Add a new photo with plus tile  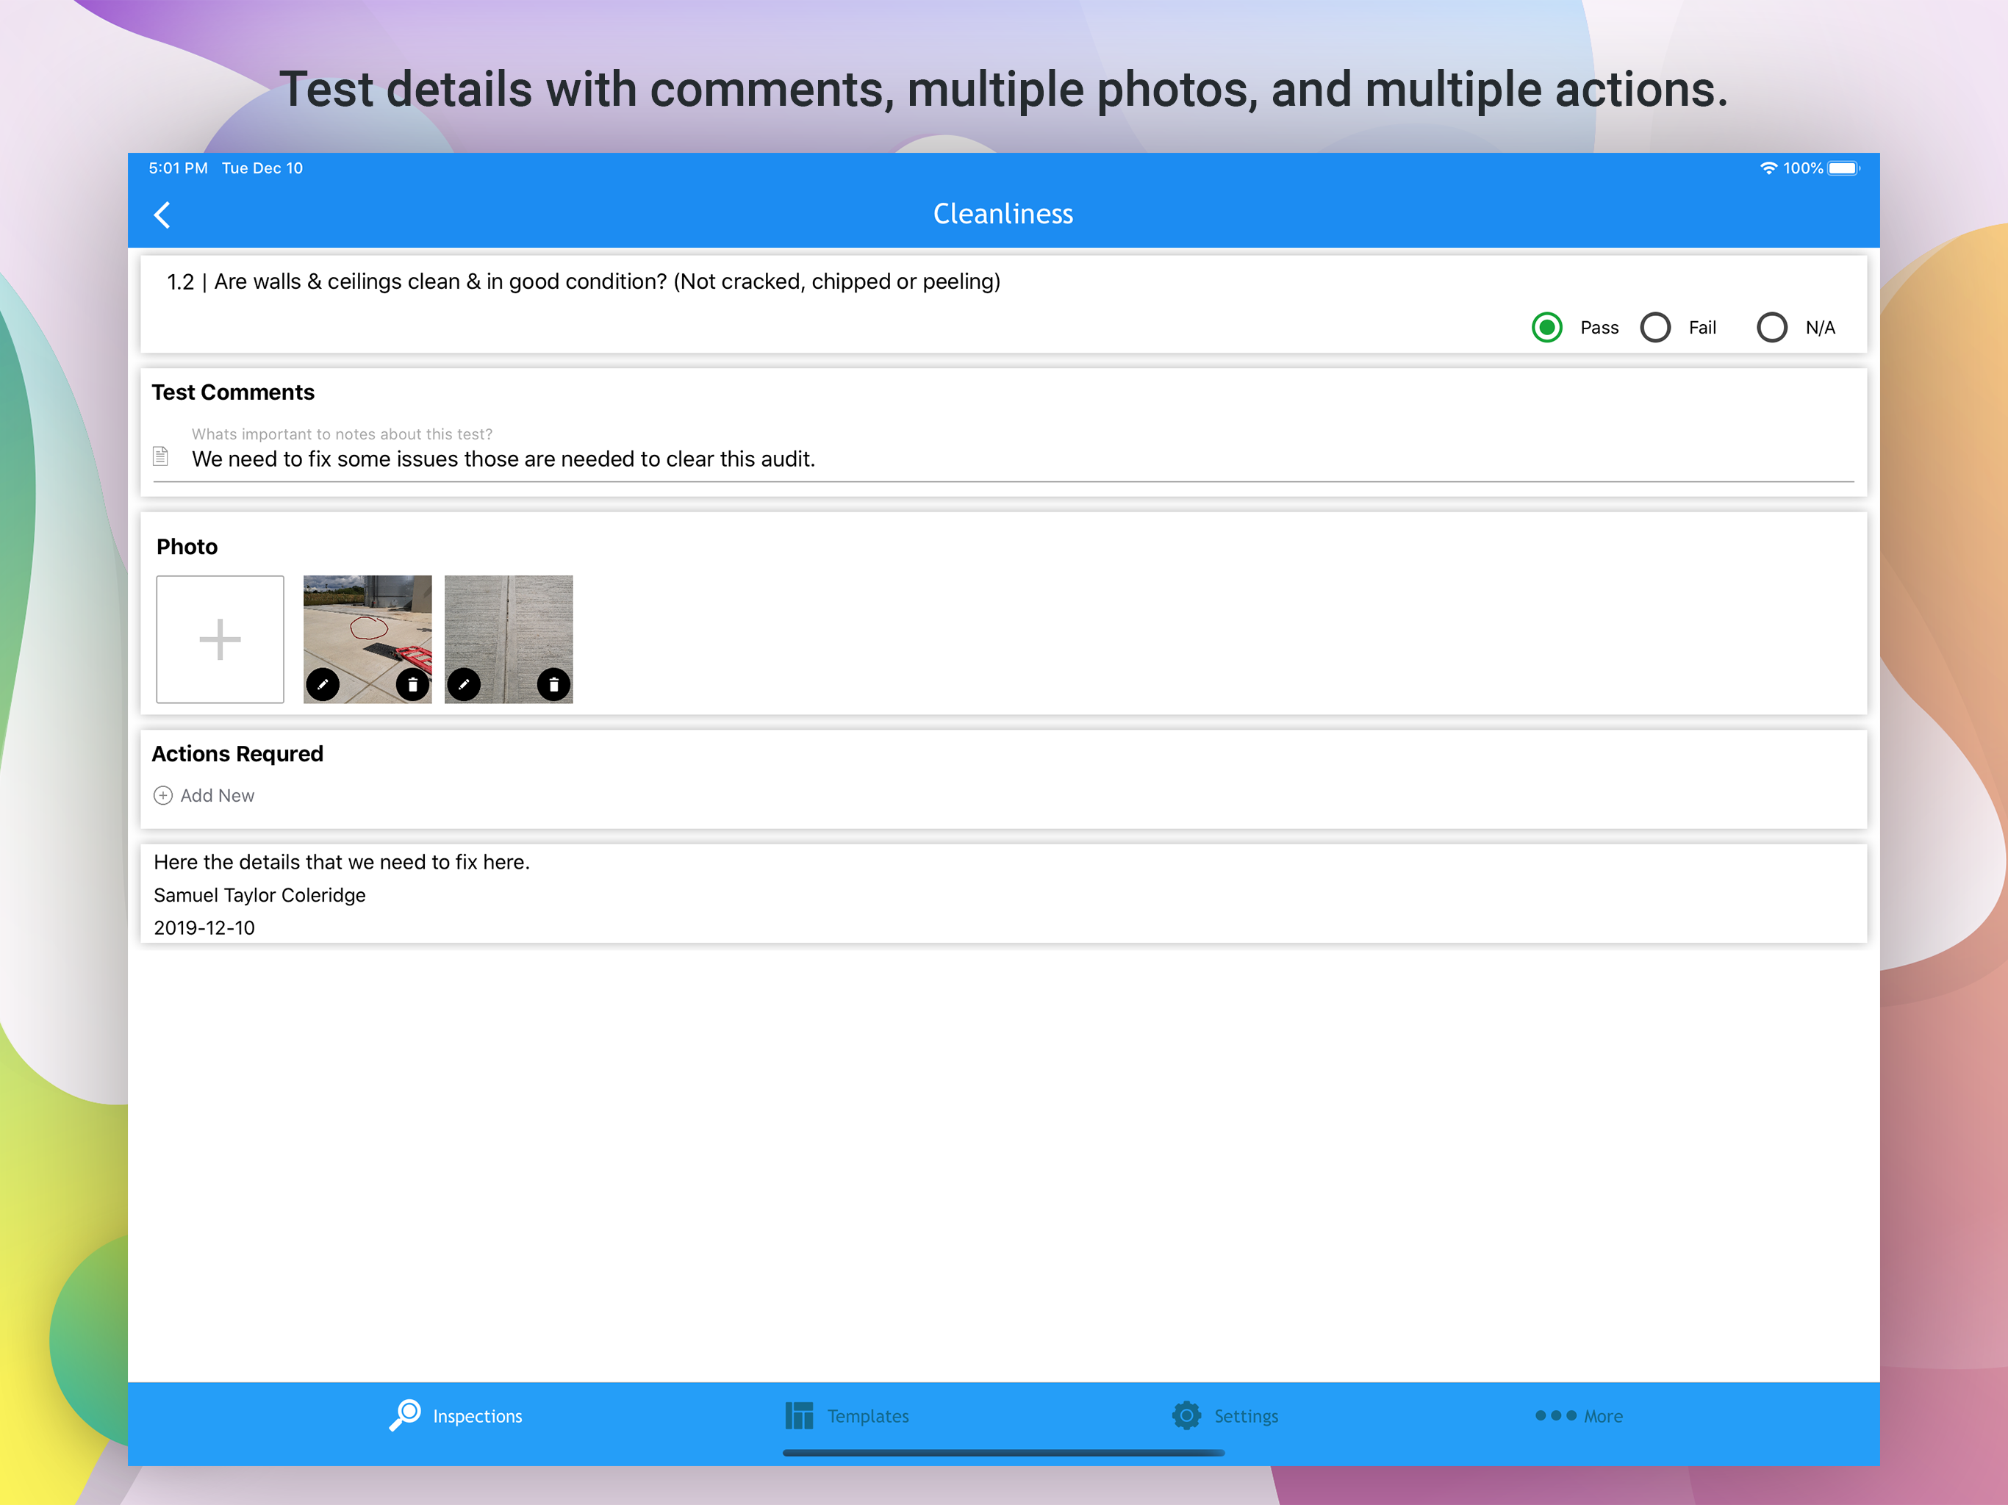220,639
